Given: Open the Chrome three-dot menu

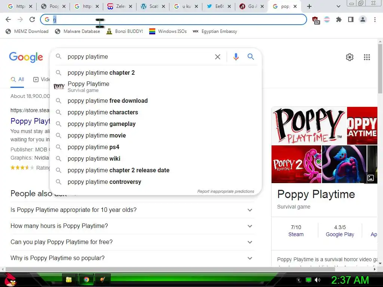Looking at the screenshot, I should pyautogui.click(x=375, y=19).
